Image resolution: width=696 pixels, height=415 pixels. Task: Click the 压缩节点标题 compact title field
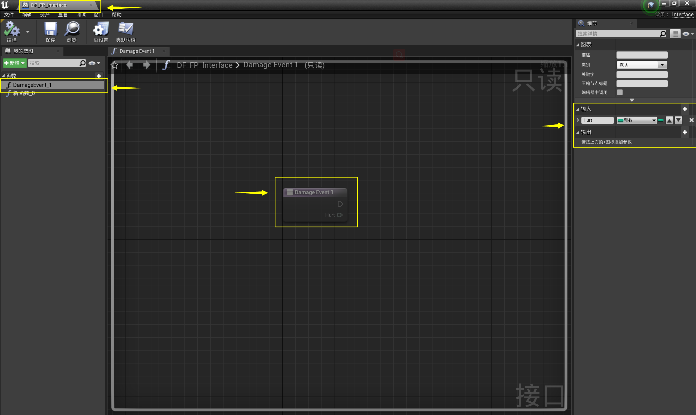tap(642, 84)
